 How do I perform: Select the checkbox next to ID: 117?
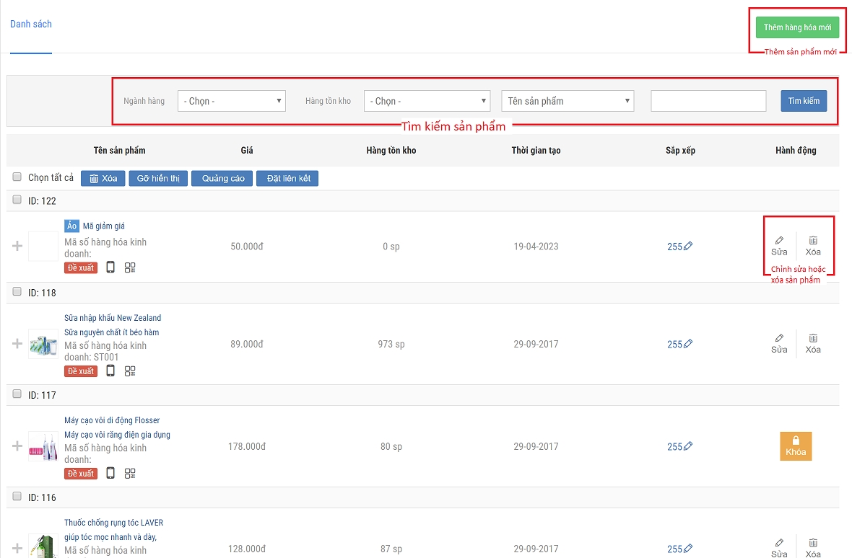17,395
